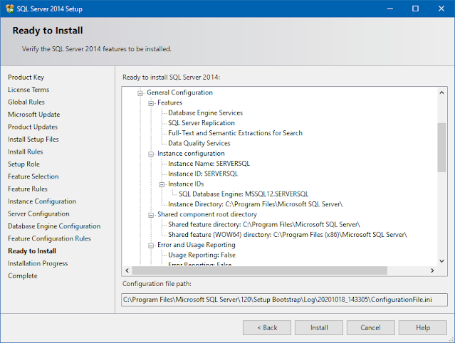
Task: Click the vertical scrollbar thumb
Action: click(441, 147)
